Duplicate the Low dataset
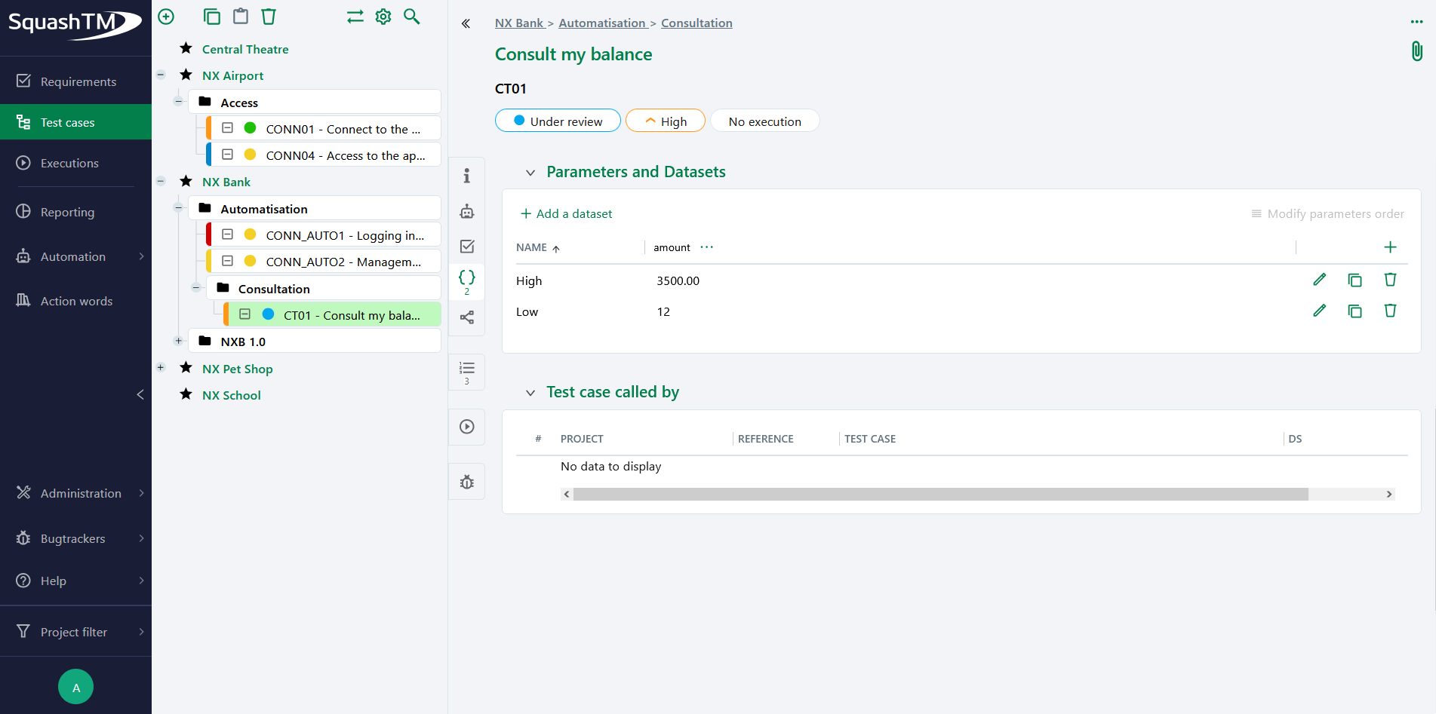 (1355, 311)
